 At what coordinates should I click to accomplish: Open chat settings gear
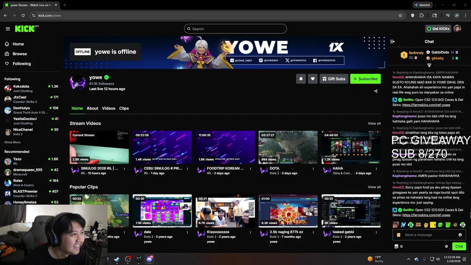pyautogui.click(x=446, y=246)
